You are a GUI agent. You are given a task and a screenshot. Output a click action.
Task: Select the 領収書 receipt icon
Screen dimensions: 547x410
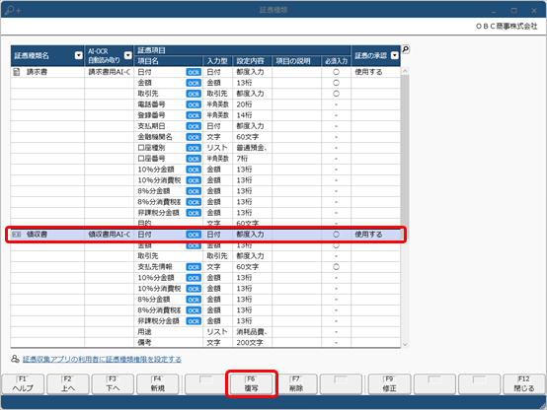17,235
